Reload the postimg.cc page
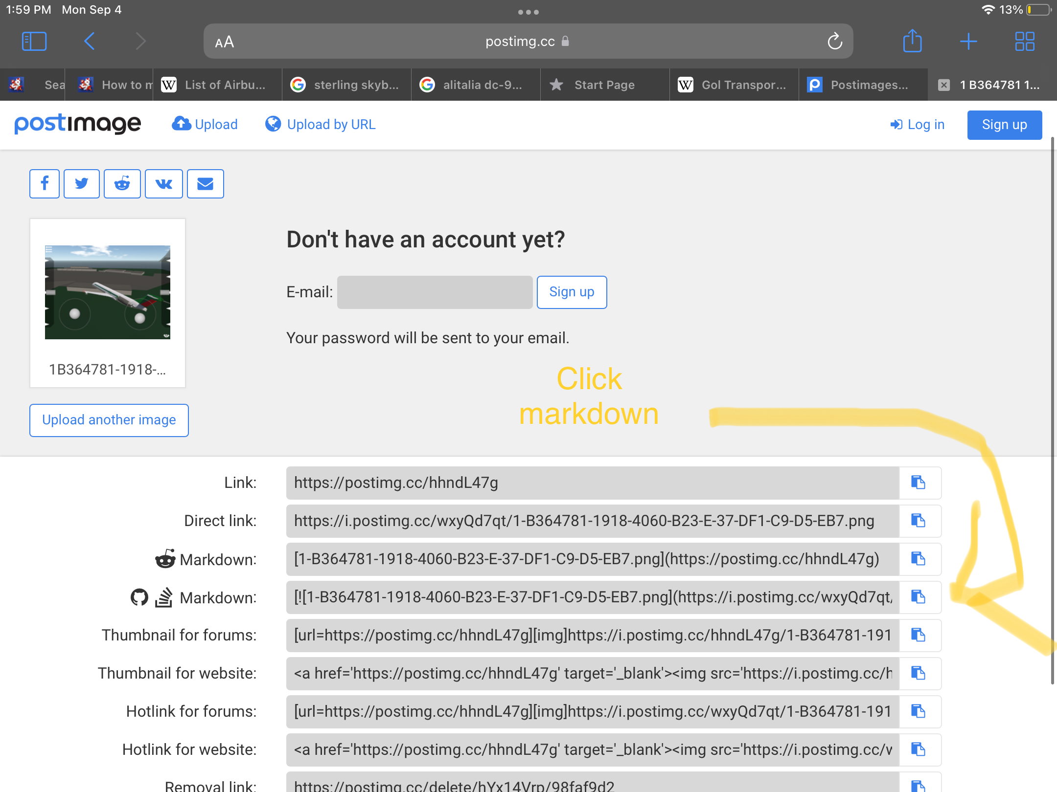This screenshot has height=792, width=1057. click(835, 42)
